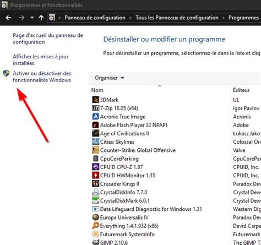Click the Programmes breadcrumb segment

tap(243, 18)
